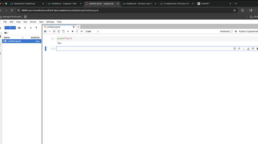The height and width of the screenshot is (144, 258).
Task: Run the selected cell
Action: point(68,31)
